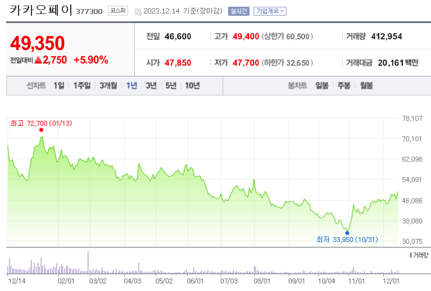Click the 전일 46,600 value
This screenshot has width=431, height=291.
pyautogui.click(x=178, y=37)
